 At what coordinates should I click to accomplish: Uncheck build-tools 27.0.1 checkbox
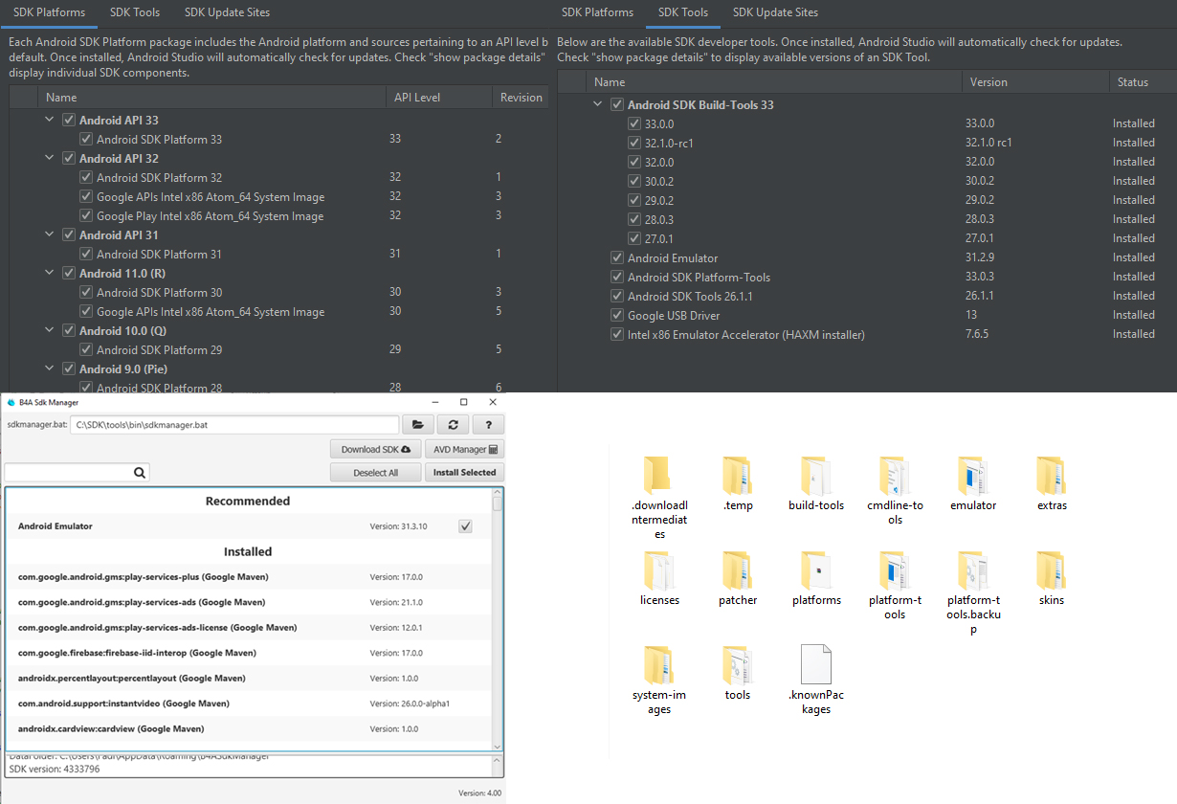click(x=633, y=238)
